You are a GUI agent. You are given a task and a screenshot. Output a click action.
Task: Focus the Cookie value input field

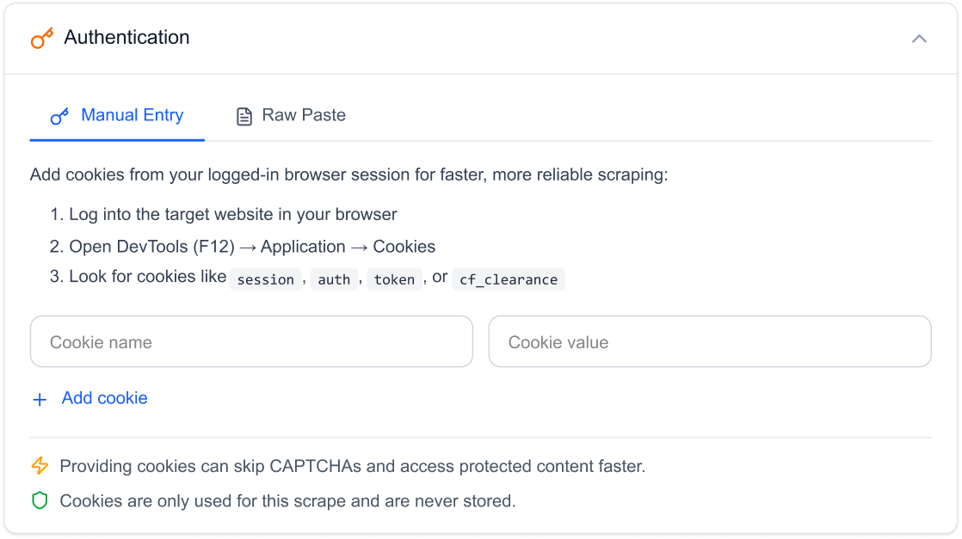710,341
